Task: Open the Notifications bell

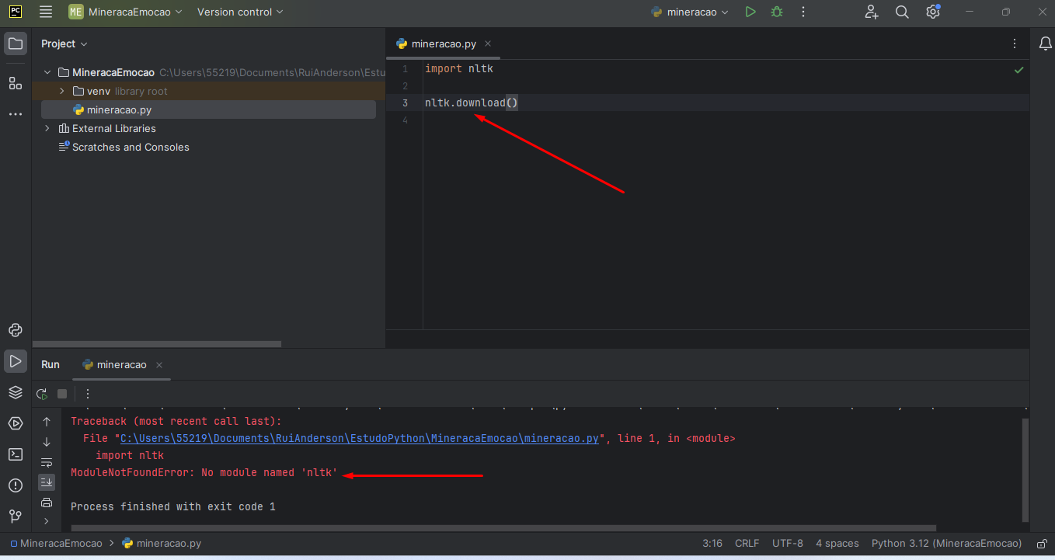Action: (1046, 43)
